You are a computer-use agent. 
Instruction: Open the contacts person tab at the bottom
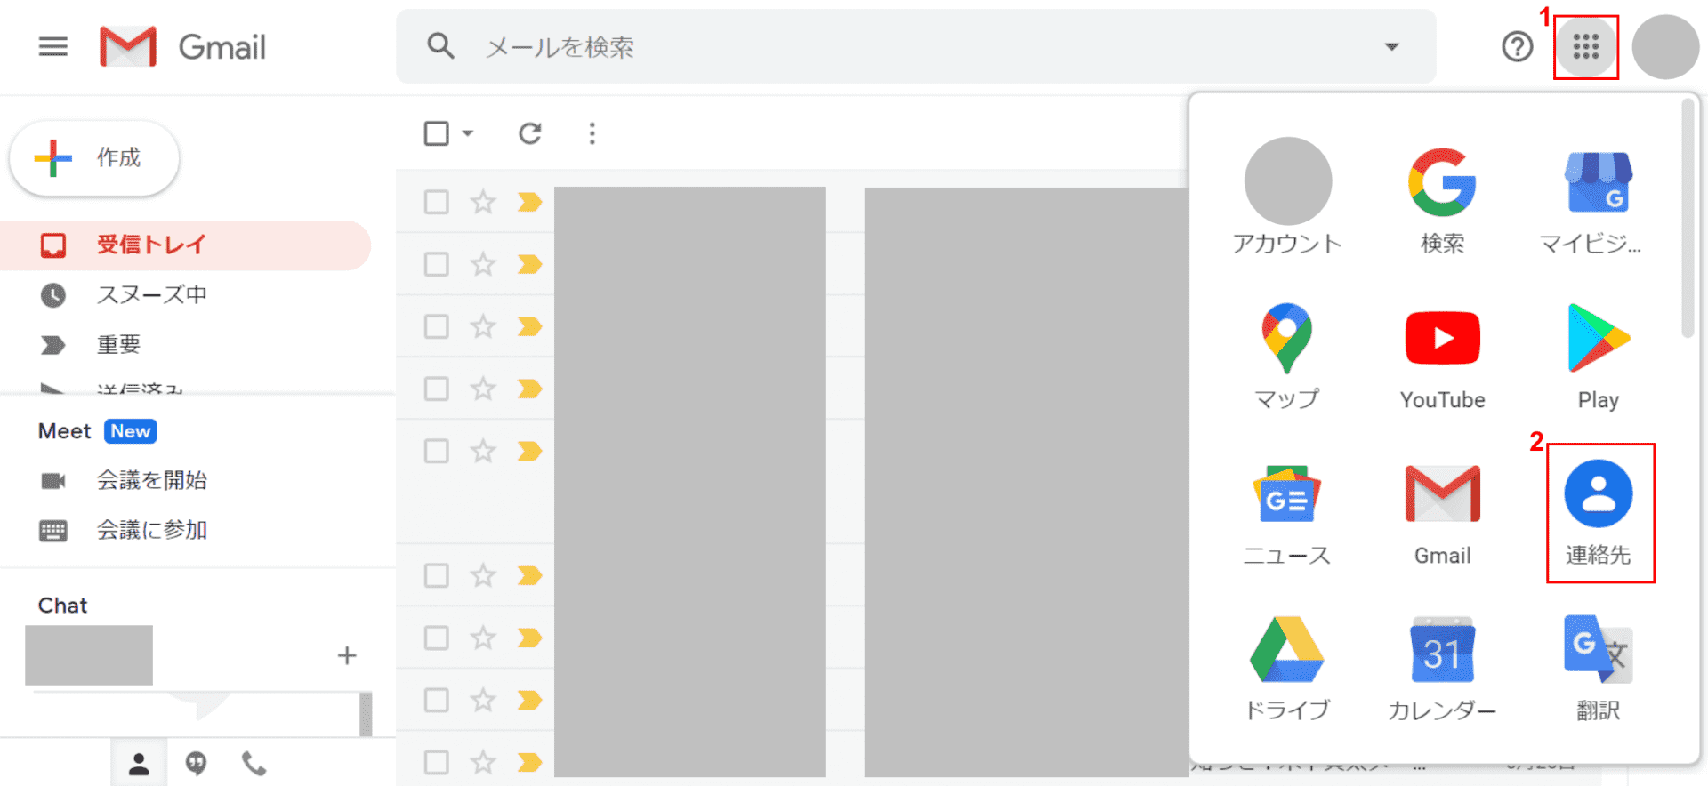pyautogui.click(x=139, y=763)
